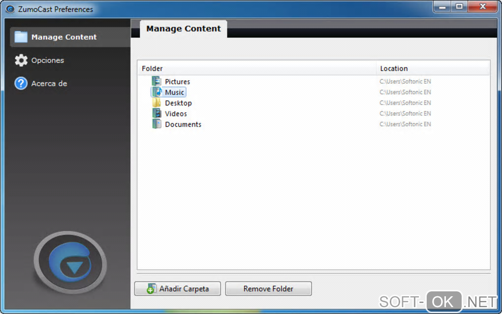Click the Location column header

[x=433, y=68]
